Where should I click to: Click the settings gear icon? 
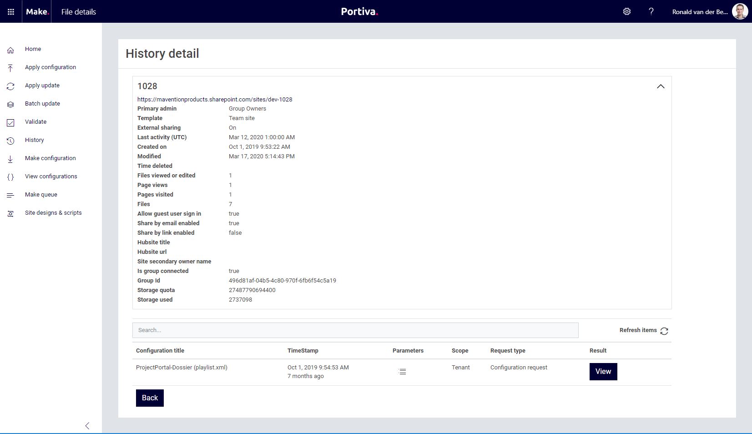tap(626, 12)
